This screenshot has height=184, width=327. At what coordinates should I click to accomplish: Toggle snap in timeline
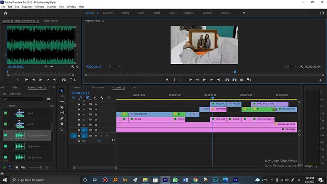(81, 97)
